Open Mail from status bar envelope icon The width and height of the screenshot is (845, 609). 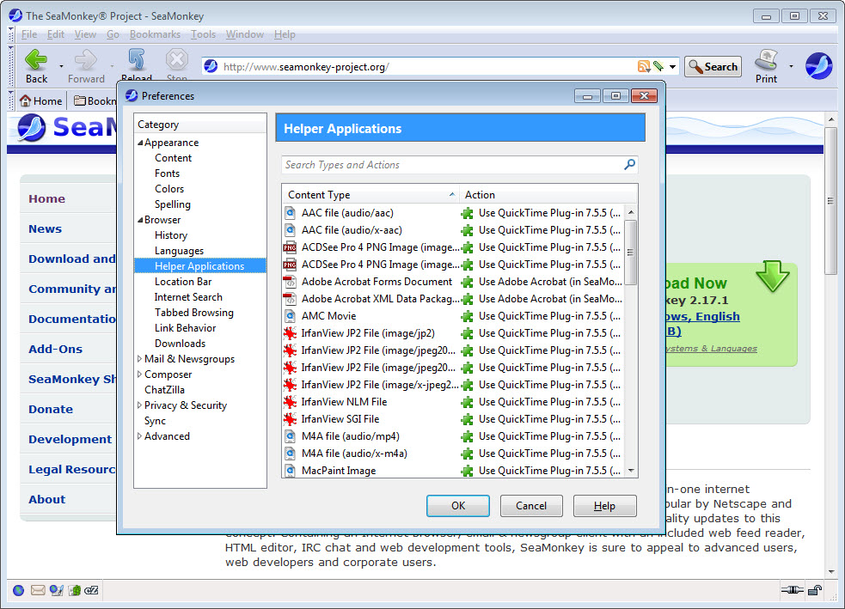(38, 590)
